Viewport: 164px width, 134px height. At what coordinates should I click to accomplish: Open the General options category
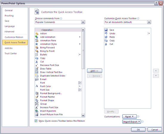(9, 10)
